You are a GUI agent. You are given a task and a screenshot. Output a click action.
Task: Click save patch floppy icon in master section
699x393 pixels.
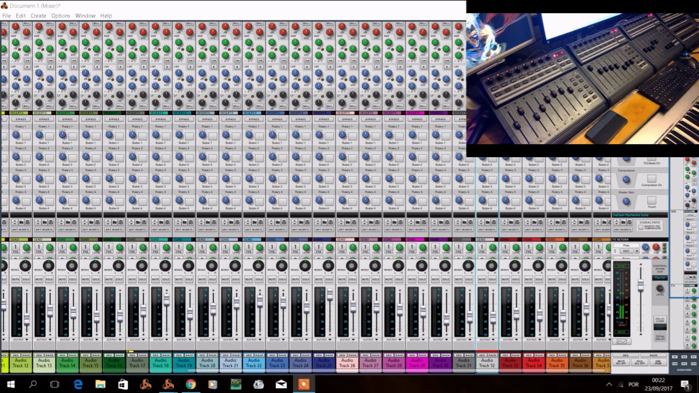pyautogui.click(x=629, y=222)
